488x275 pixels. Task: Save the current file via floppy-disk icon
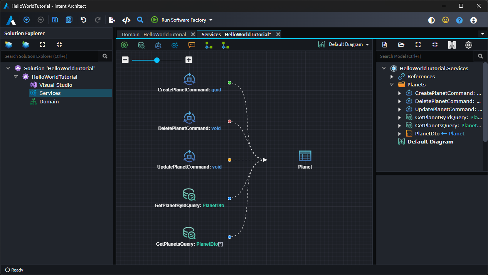[x=55, y=20]
